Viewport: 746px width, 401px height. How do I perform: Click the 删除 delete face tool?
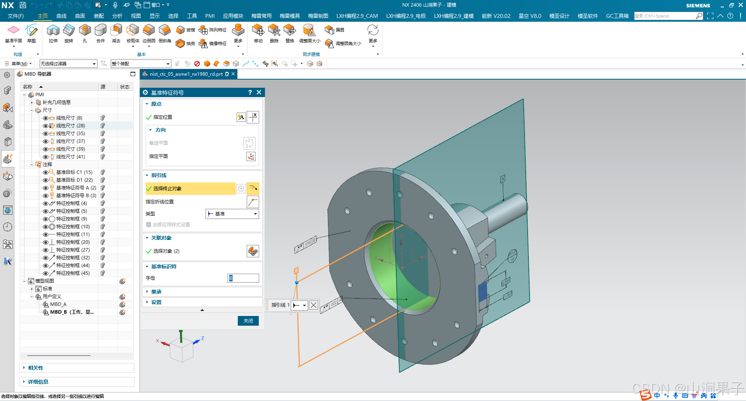274,33
